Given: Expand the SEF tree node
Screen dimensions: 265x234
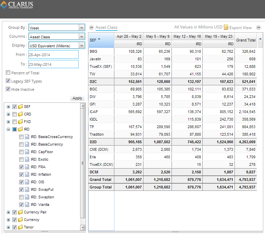Looking at the screenshot, I should (8, 107).
